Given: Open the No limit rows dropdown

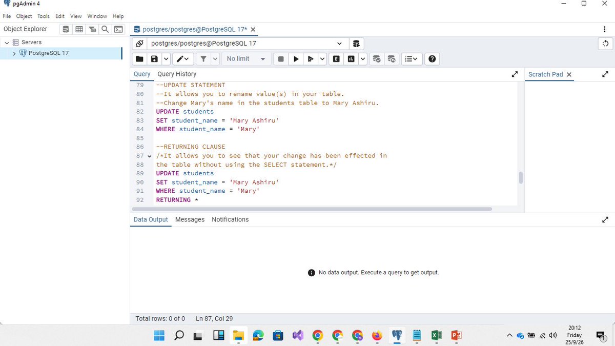Looking at the screenshot, I should (x=245, y=59).
